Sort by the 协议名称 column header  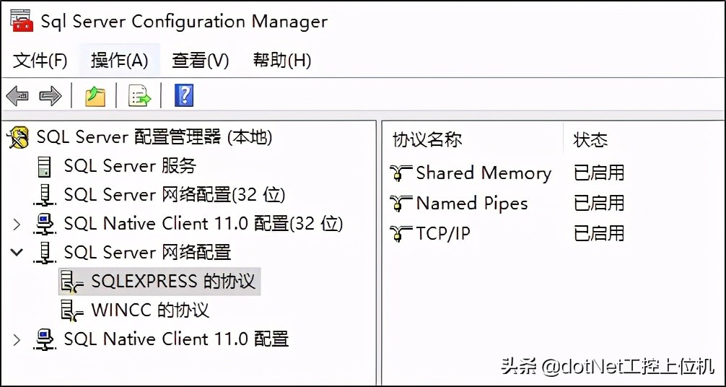pyautogui.click(x=427, y=139)
